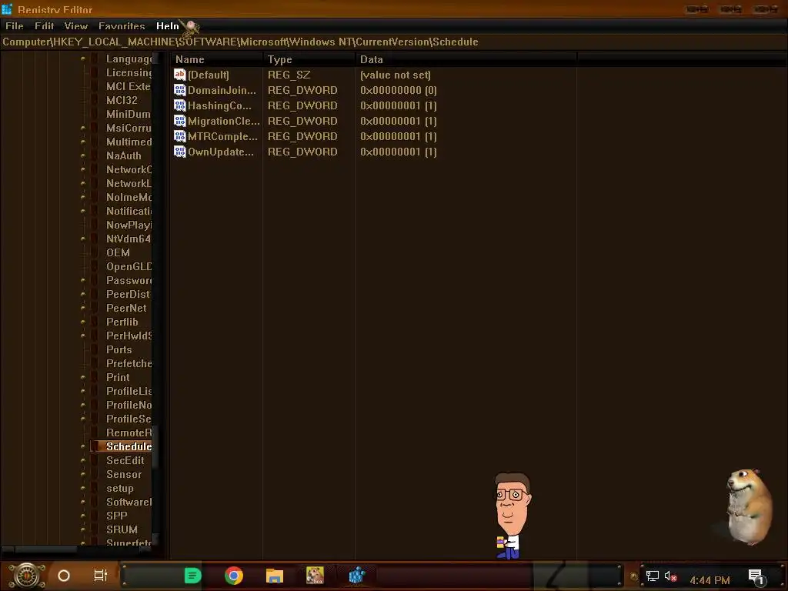Select the Ports key in tree
788x591 pixels.
coord(119,350)
